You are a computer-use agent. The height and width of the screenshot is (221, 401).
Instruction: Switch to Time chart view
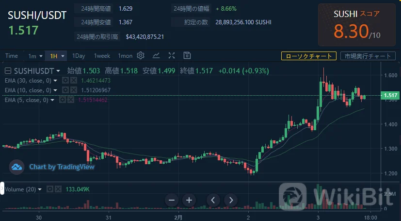point(12,56)
